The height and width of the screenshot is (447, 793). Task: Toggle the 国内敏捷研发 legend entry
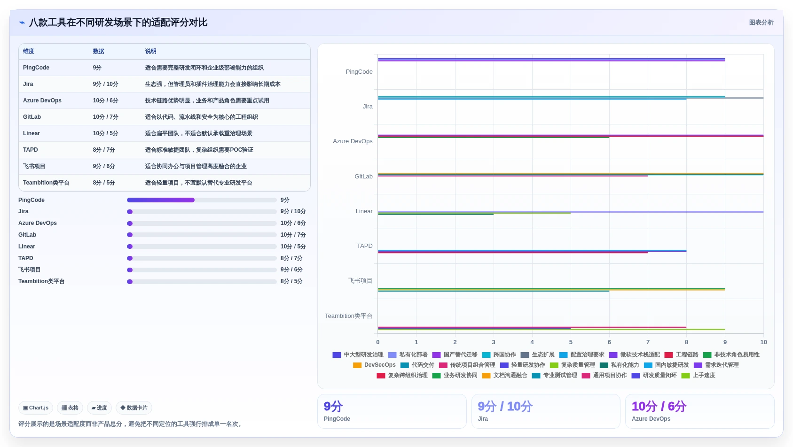pos(666,365)
